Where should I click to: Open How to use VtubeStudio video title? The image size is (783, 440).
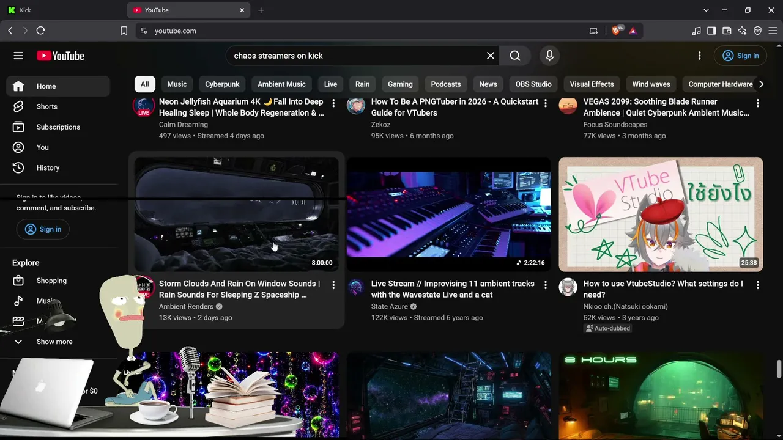click(663, 289)
